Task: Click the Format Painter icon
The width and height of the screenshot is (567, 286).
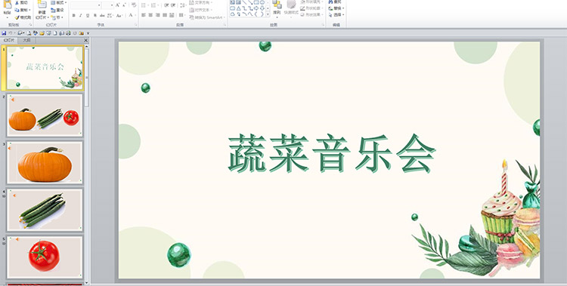Action: point(17,17)
